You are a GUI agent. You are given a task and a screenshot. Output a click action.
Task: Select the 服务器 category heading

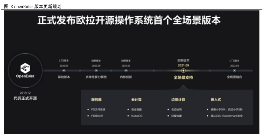(x=96, y=100)
